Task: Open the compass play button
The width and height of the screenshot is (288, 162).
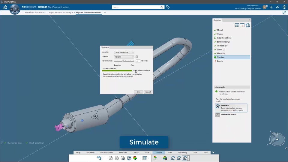Action: coord(15,9)
